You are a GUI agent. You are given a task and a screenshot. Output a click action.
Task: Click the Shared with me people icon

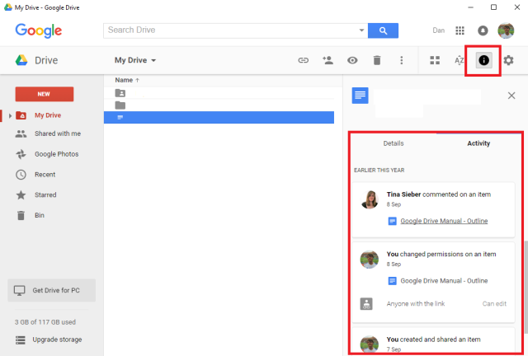pyautogui.click(x=21, y=133)
